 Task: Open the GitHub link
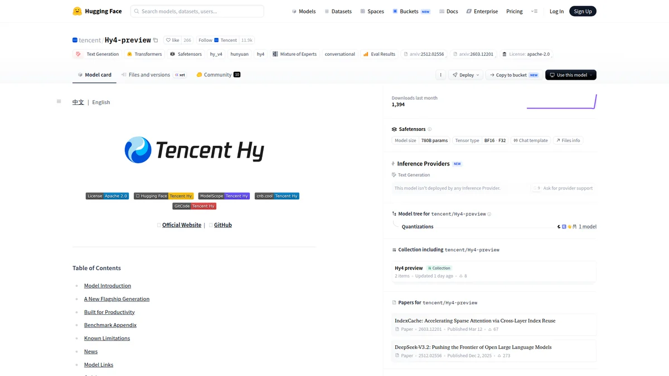[x=223, y=225]
